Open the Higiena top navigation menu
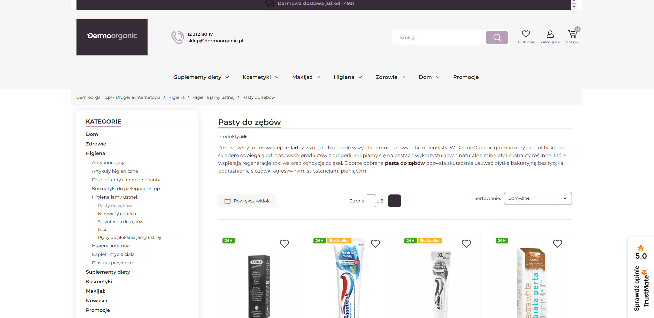Image resolution: width=654 pixels, height=318 pixels. tap(348, 77)
